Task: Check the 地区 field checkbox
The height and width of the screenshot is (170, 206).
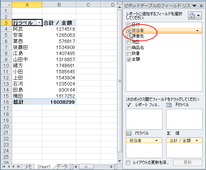Action: click(129, 42)
